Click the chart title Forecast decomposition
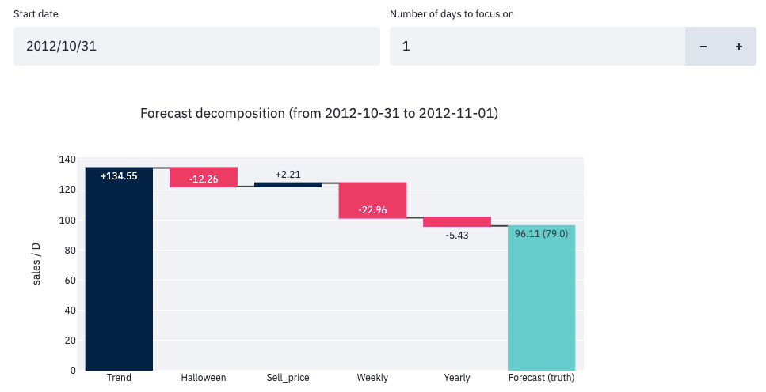This screenshot has height=392, width=766. pyautogui.click(x=318, y=113)
